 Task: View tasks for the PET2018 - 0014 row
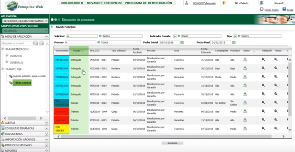tap(276, 86)
